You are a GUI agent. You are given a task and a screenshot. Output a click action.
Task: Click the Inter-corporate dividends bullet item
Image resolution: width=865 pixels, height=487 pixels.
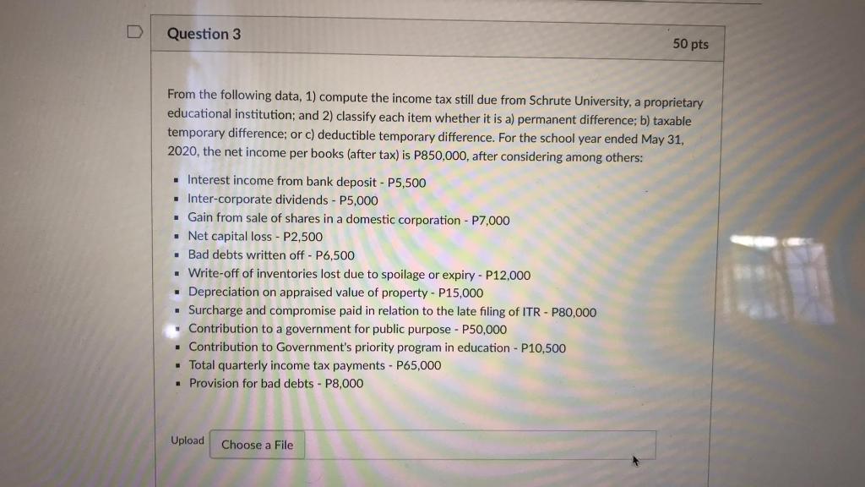pos(281,200)
